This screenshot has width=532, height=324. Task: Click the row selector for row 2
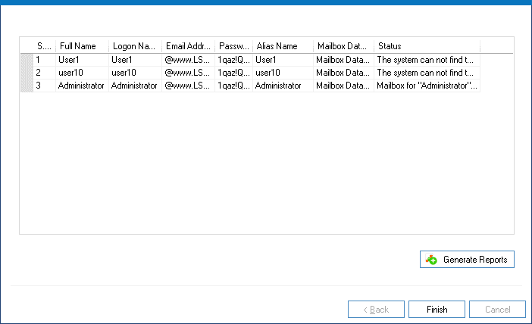27,73
